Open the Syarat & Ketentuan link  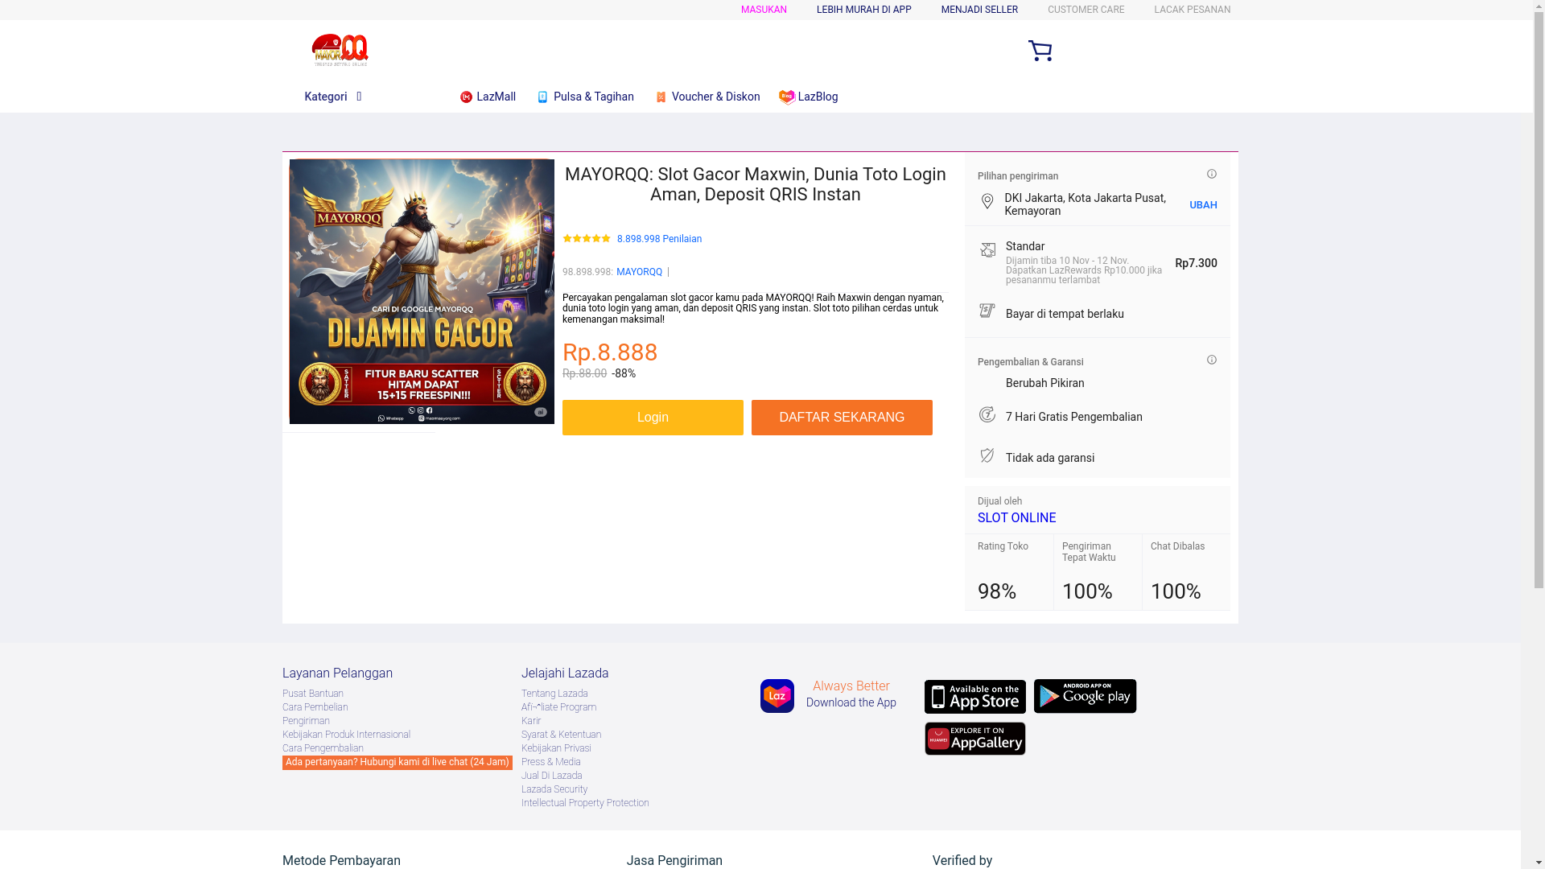(x=561, y=735)
